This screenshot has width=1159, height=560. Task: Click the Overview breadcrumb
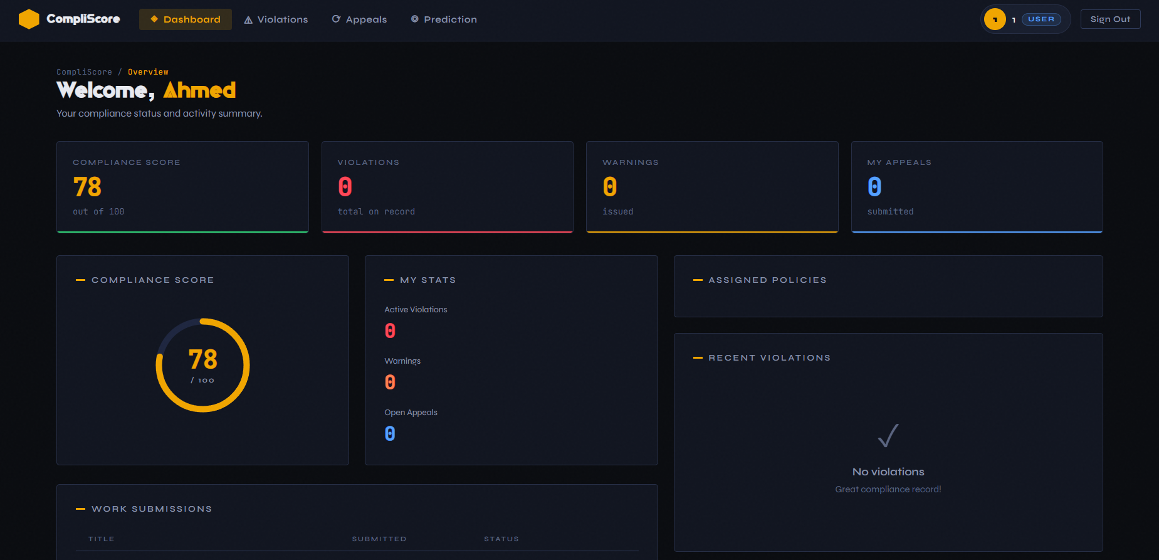(148, 72)
